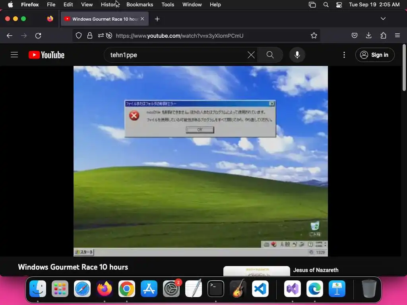This screenshot has width=407, height=305.
Task: Click the page vertical scrollbar
Action: [x=404, y=68]
